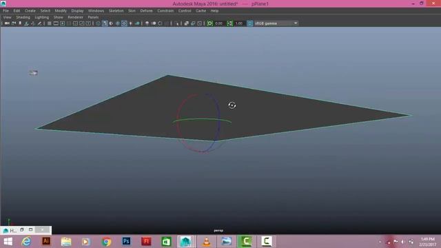Open Google Chrome from taskbar
The height and width of the screenshot is (248, 441).
click(x=106, y=241)
